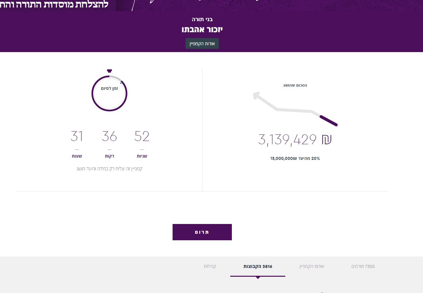
Task: Click the שעות label
Action: point(77,156)
